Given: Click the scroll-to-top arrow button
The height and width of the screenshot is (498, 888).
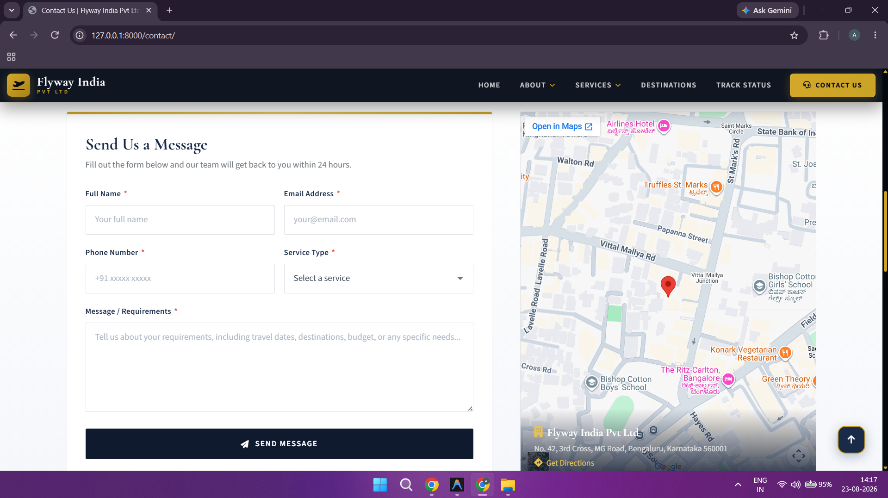Looking at the screenshot, I should click(x=851, y=440).
